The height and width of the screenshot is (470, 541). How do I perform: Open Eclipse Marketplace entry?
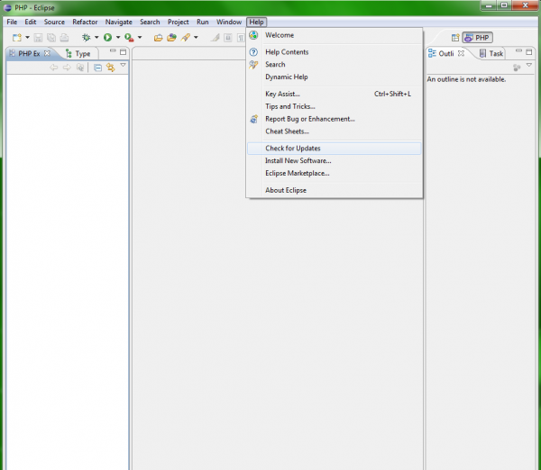pos(334,173)
